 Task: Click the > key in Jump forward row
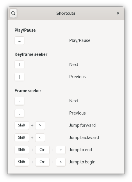[40, 126]
